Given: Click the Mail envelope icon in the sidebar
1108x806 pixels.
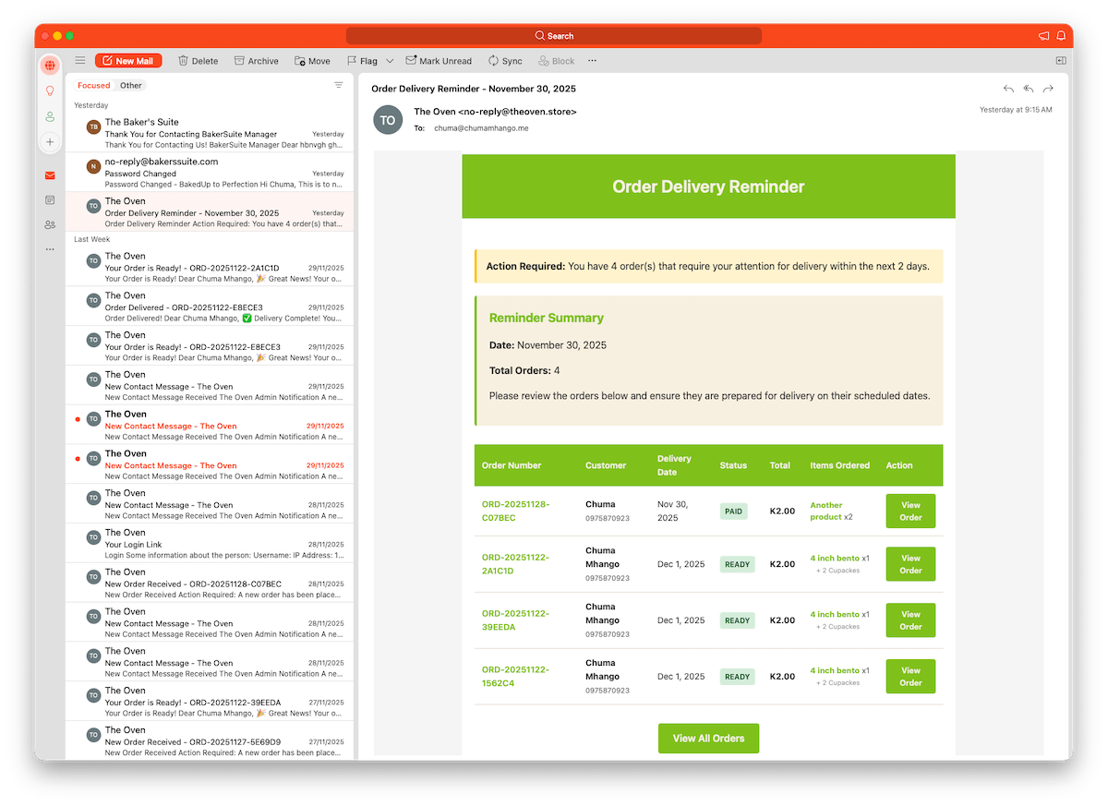Looking at the screenshot, I should tap(50, 175).
